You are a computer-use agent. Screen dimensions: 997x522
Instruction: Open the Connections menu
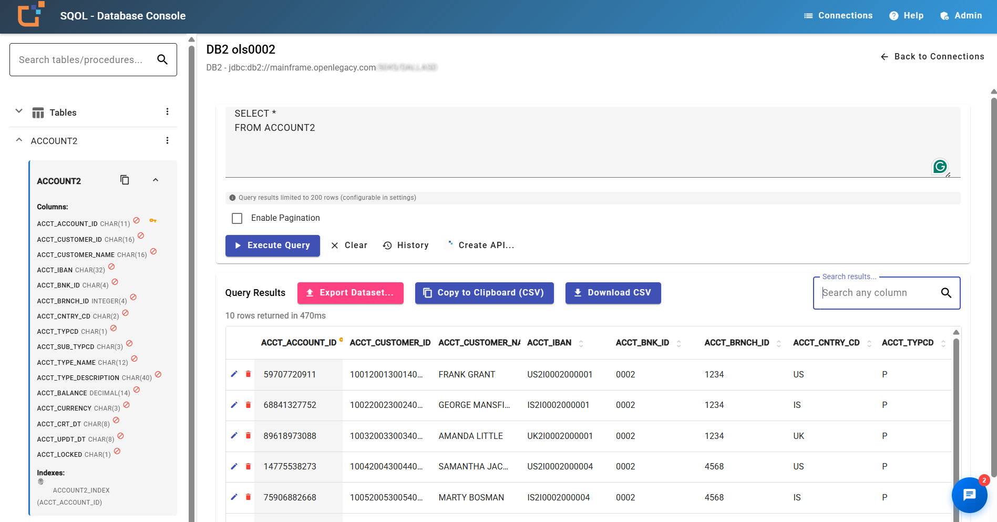pyautogui.click(x=838, y=15)
